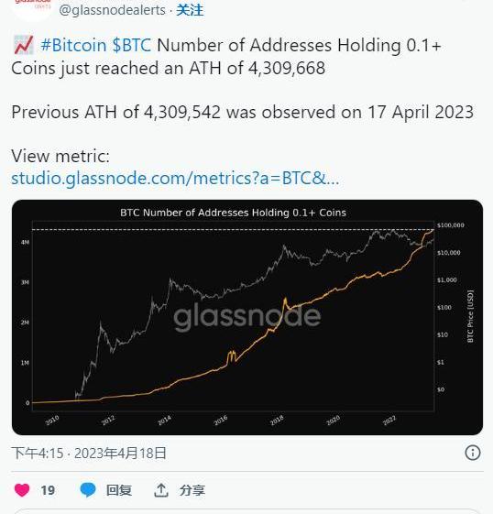The image size is (493, 514).
Task: Open the tweet info circle icon
Action: point(472,453)
